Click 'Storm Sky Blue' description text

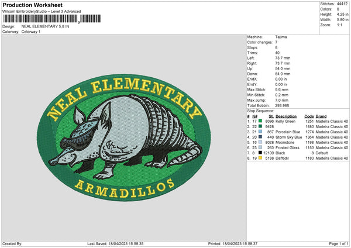pos(289,137)
